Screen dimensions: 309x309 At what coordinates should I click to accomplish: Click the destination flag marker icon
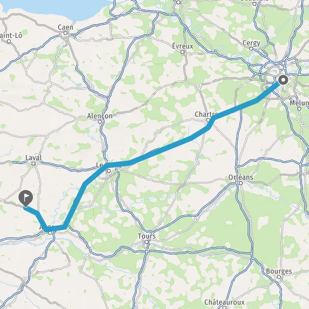[x=26, y=198]
